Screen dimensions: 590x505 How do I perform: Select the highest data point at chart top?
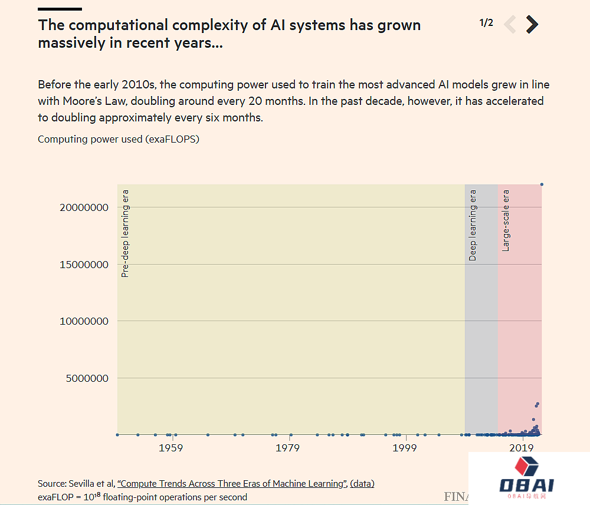click(x=542, y=184)
